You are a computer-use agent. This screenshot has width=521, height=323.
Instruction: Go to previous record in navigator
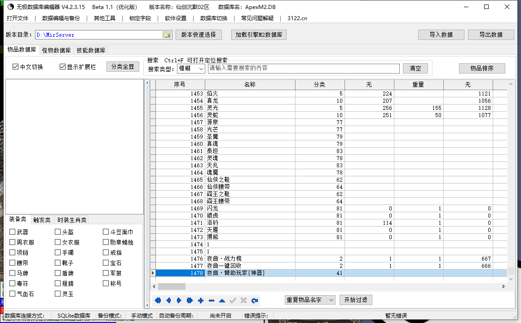[168, 301]
